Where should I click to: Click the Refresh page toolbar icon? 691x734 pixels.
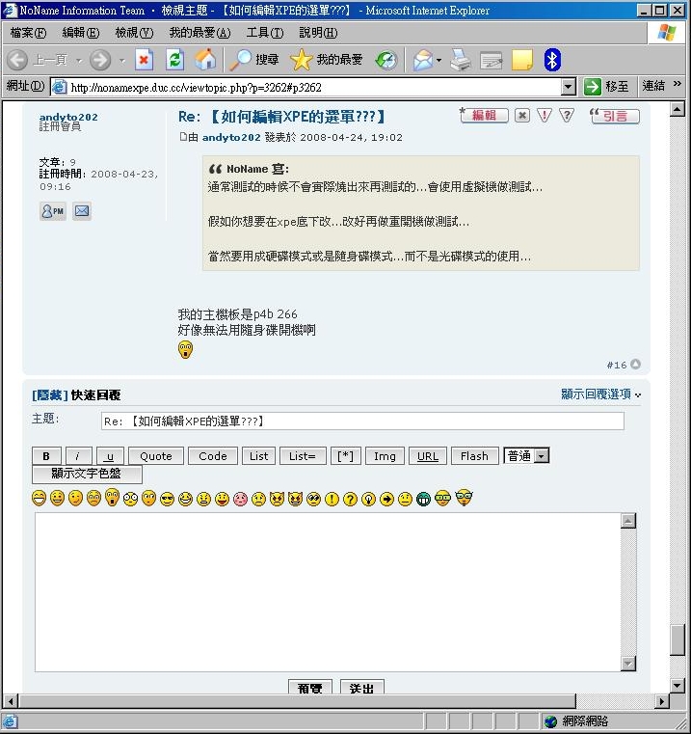click(174, 60)
